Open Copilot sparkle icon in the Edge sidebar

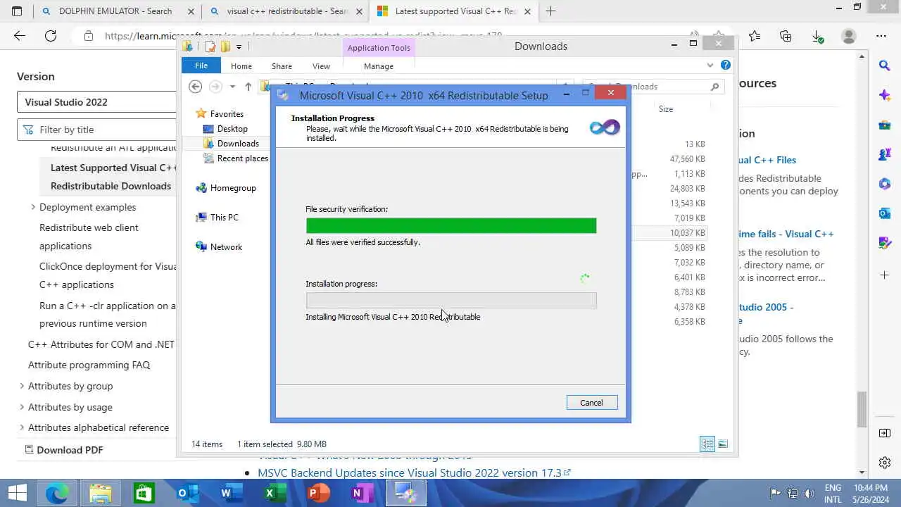click(x=885, y=95)
